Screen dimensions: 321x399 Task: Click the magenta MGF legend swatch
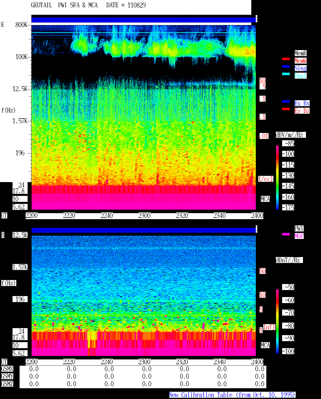click(286, 234)
